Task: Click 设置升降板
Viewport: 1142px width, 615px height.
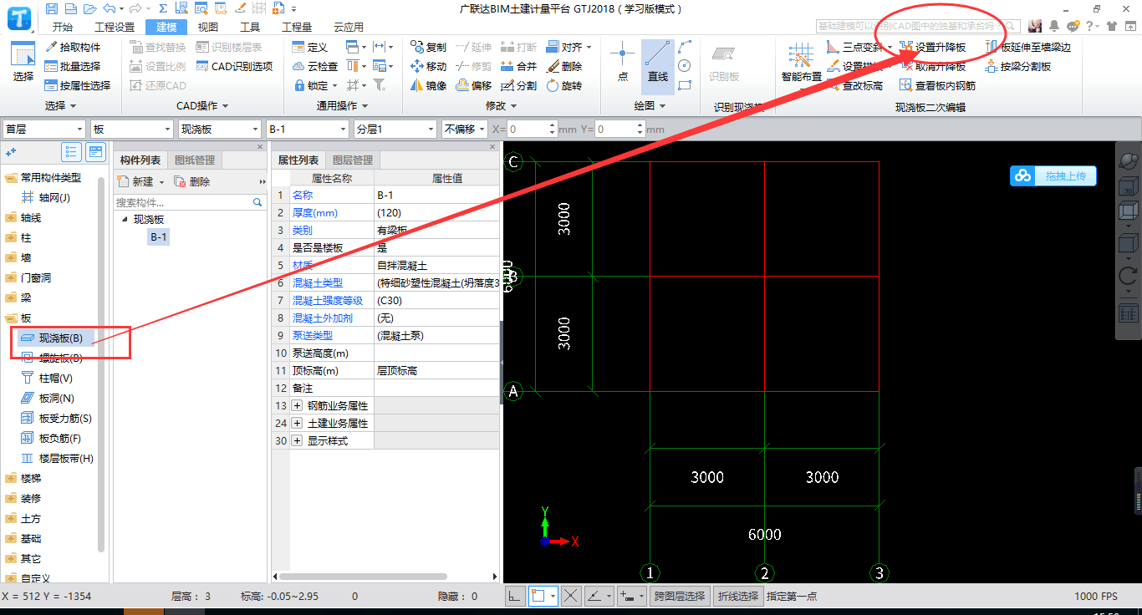Action: (933, 47)
